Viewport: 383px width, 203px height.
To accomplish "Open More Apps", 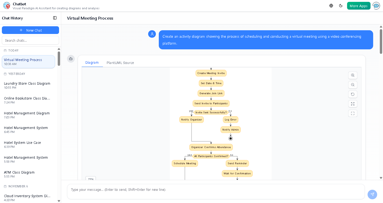I will tap(359, 5).
